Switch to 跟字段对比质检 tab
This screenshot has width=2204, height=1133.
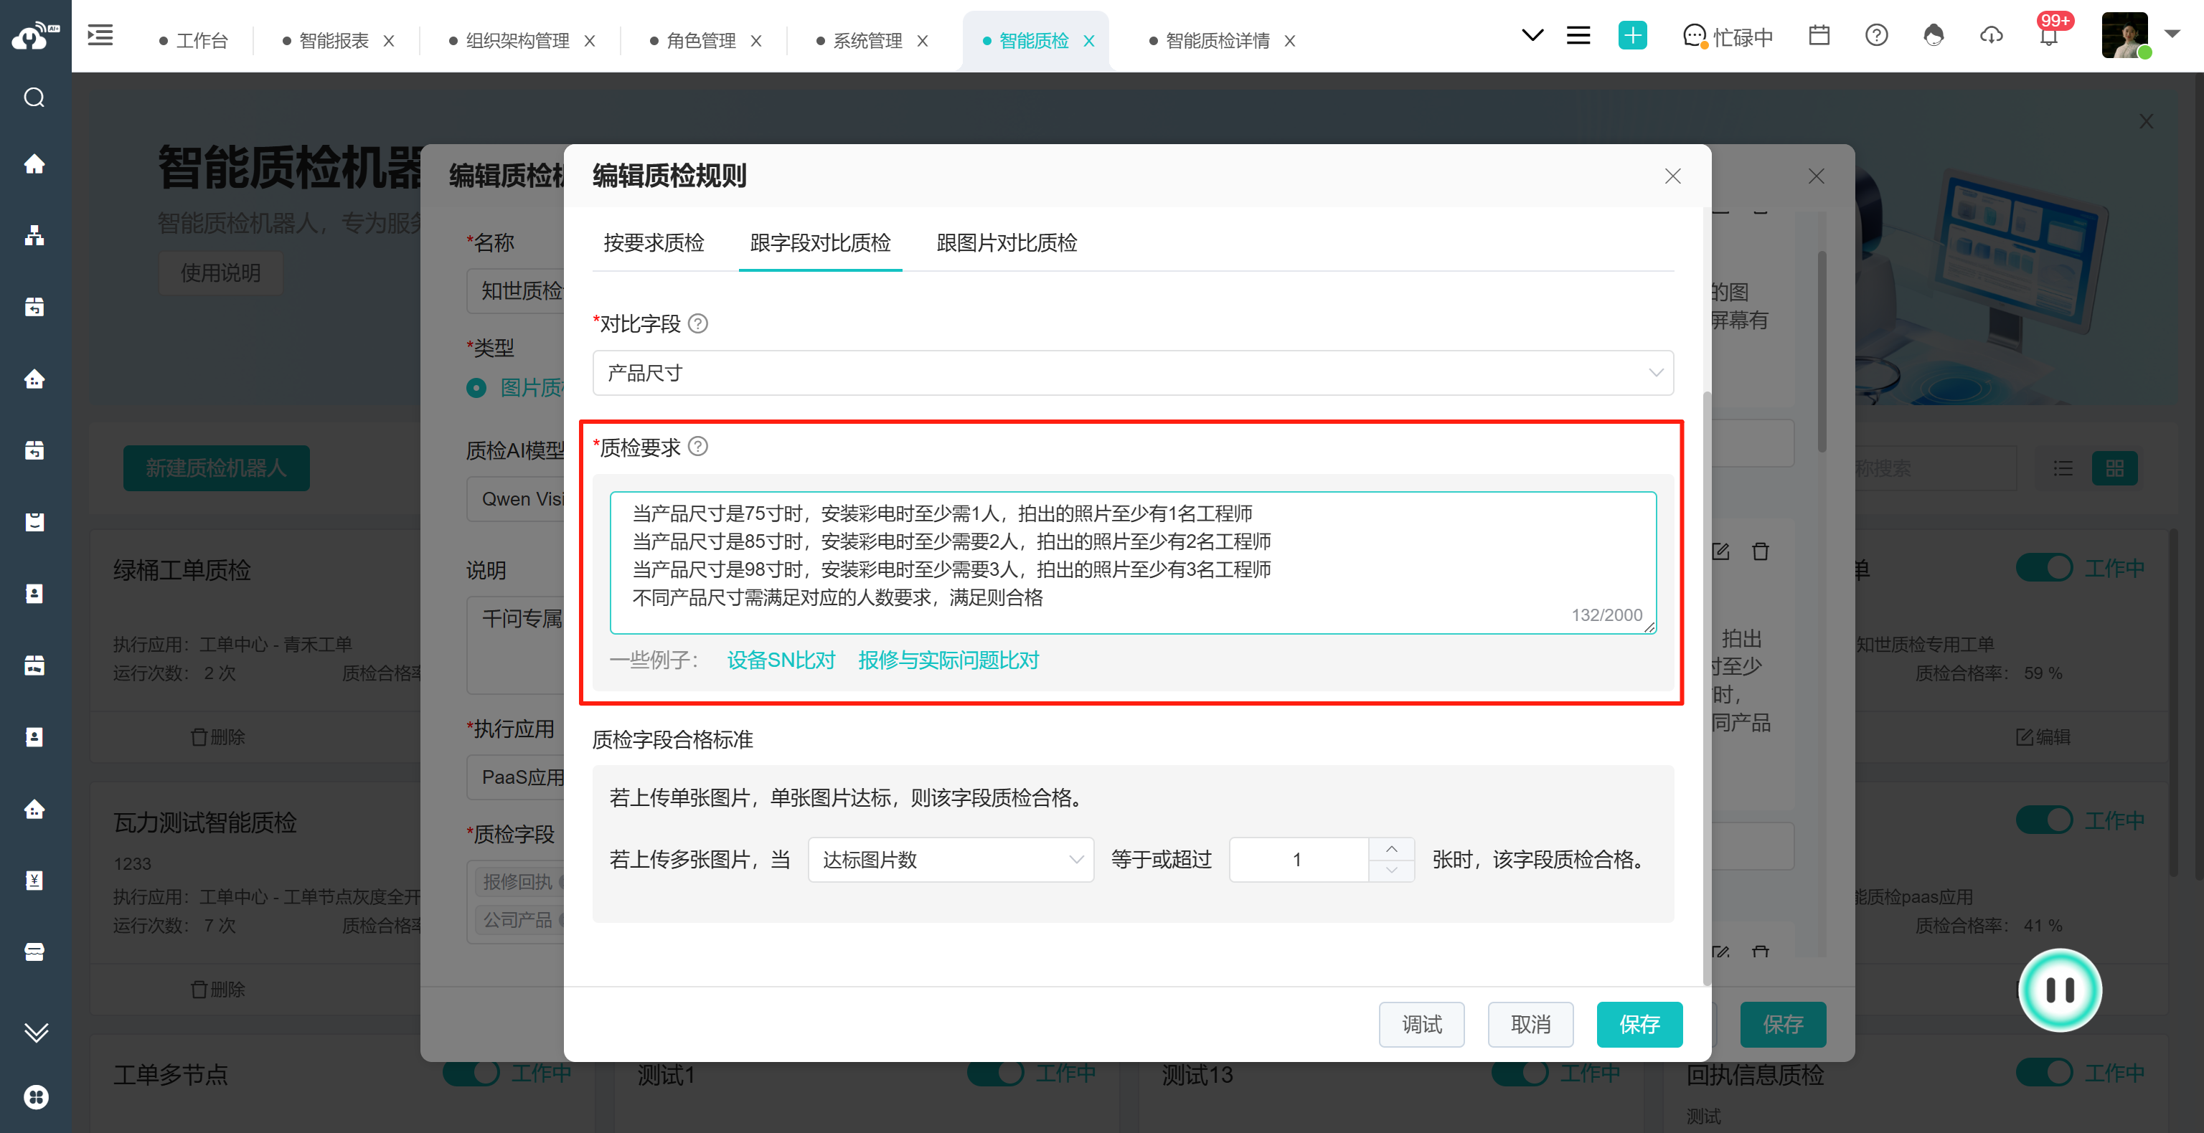(819, 243)
